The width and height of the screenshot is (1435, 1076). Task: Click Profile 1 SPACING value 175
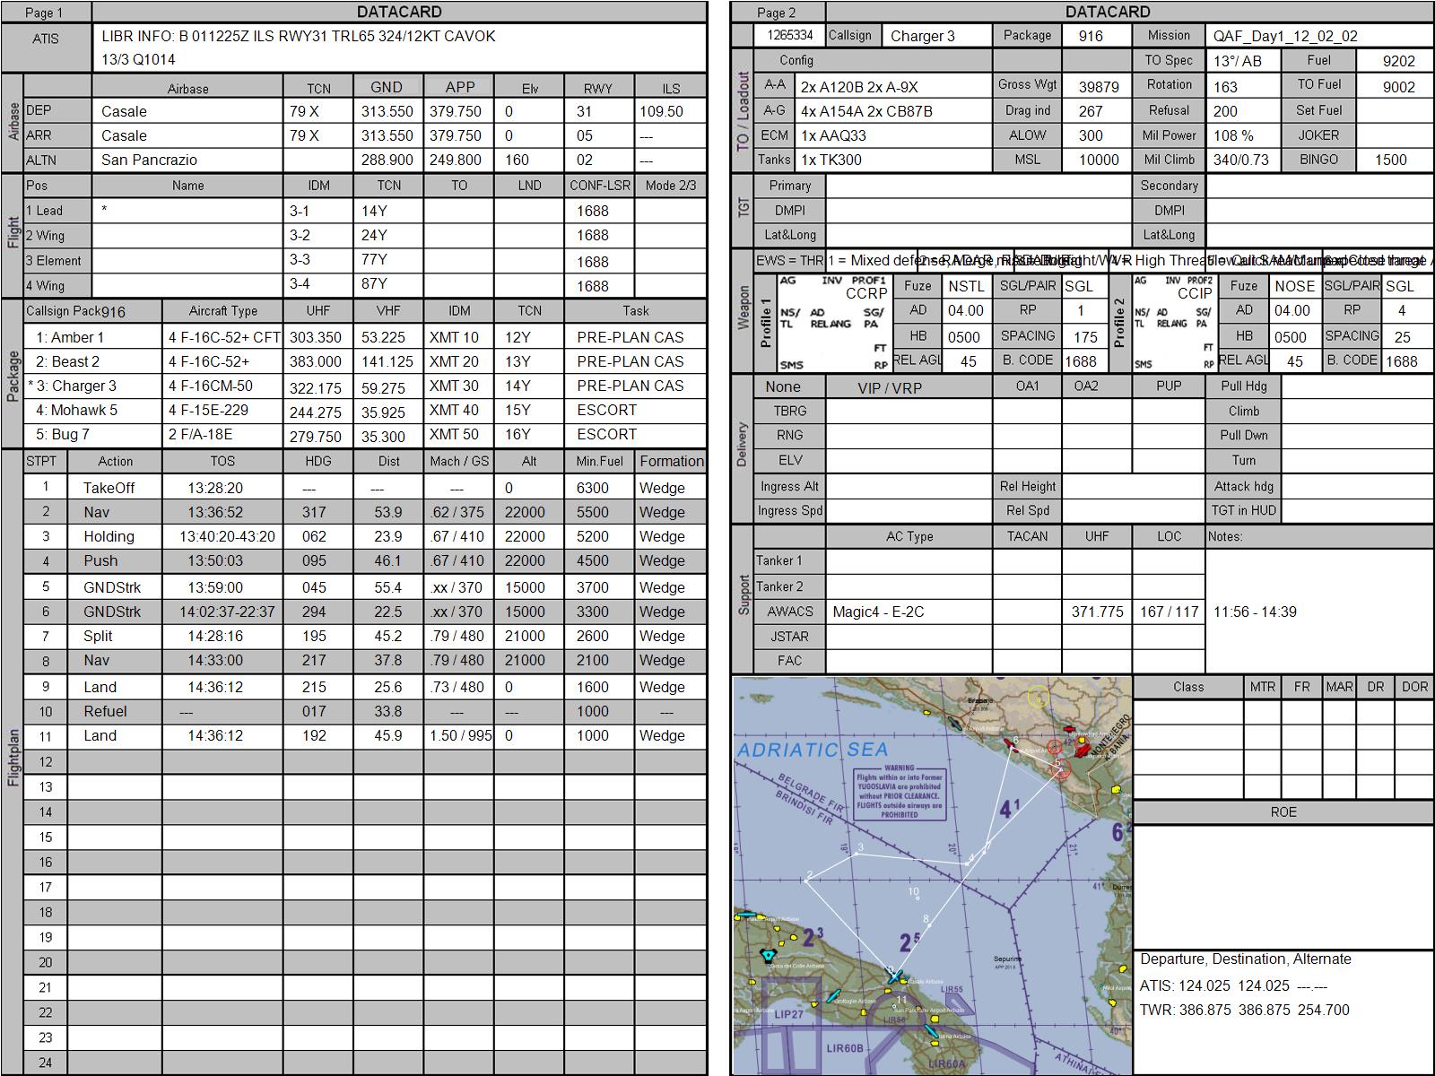tap(1085, 337)
